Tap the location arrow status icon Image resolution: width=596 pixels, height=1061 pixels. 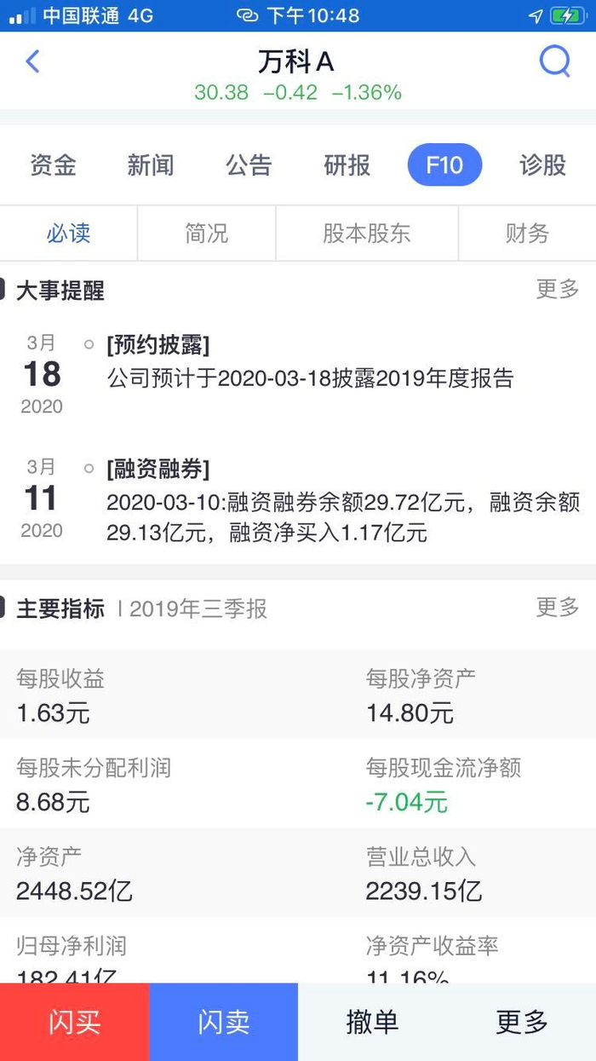[536, 15]
